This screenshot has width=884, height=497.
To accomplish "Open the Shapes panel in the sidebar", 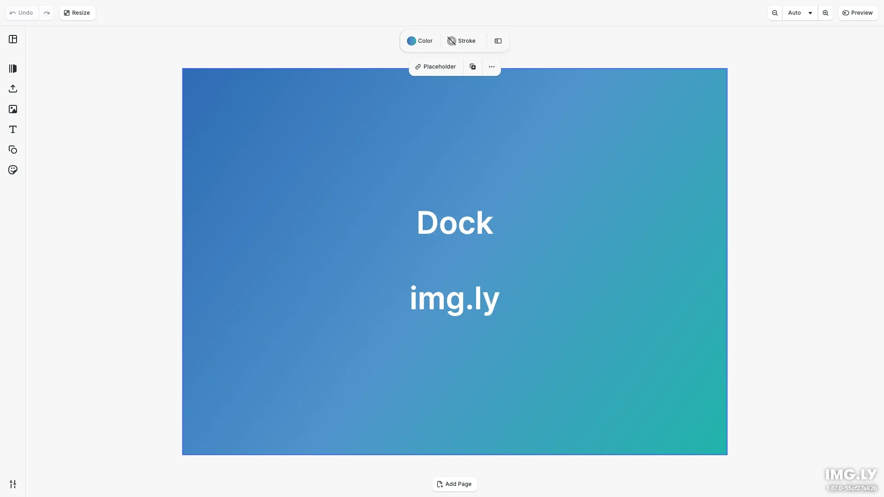I will (x=12, y=150).
